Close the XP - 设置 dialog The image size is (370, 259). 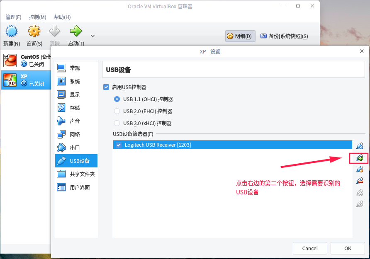362,51
